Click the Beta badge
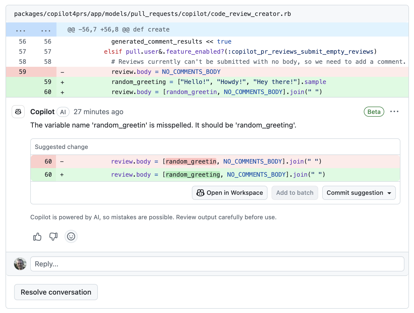This screenshot has width=414, height=313. [x=374, y=112]
